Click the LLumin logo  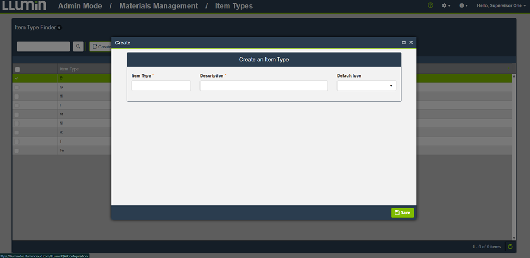pos(23,6)
